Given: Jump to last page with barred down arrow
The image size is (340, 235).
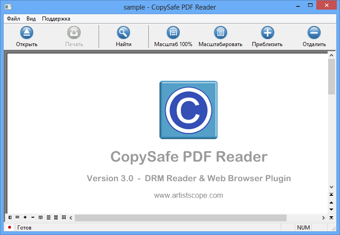Looking at the screenshot, I should point(331,218).
